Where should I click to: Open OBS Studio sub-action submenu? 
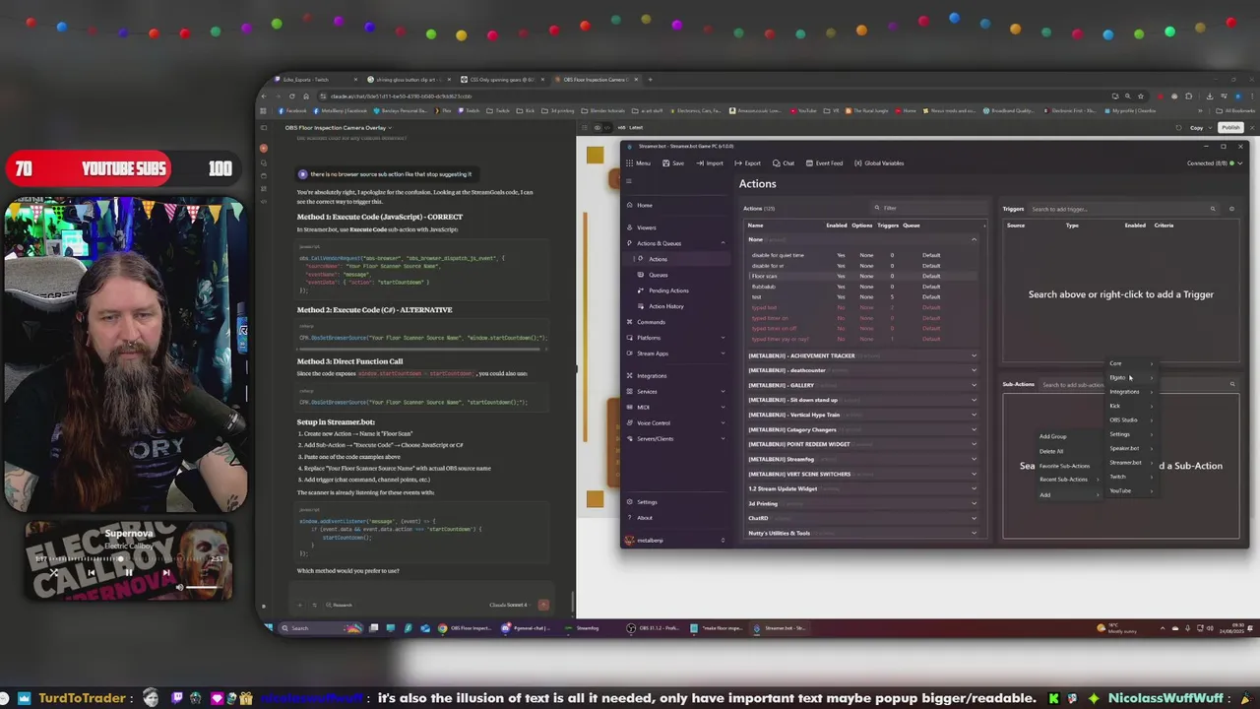[x=1130, y=419]
